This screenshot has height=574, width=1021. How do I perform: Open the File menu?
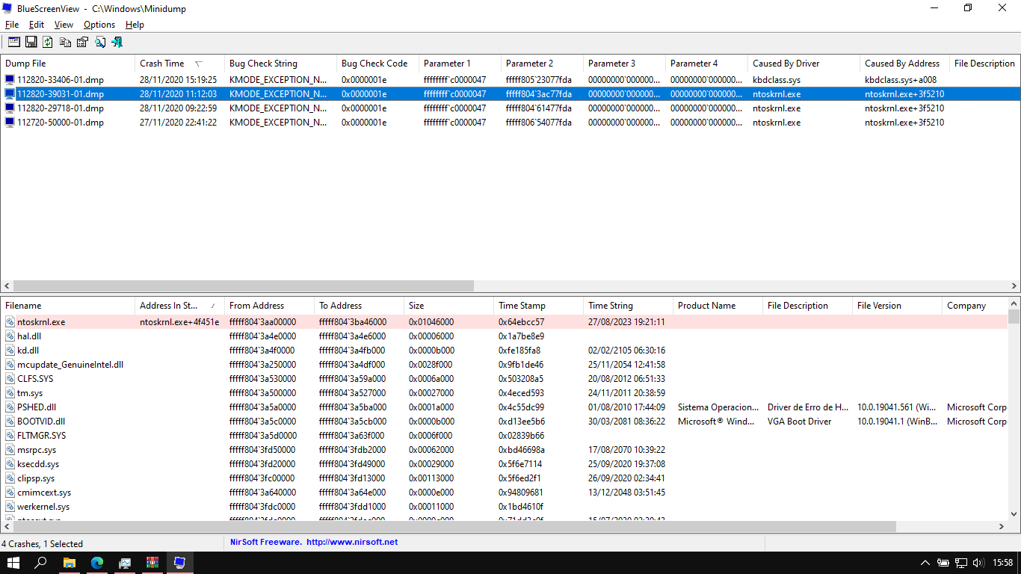coord(12,25)
